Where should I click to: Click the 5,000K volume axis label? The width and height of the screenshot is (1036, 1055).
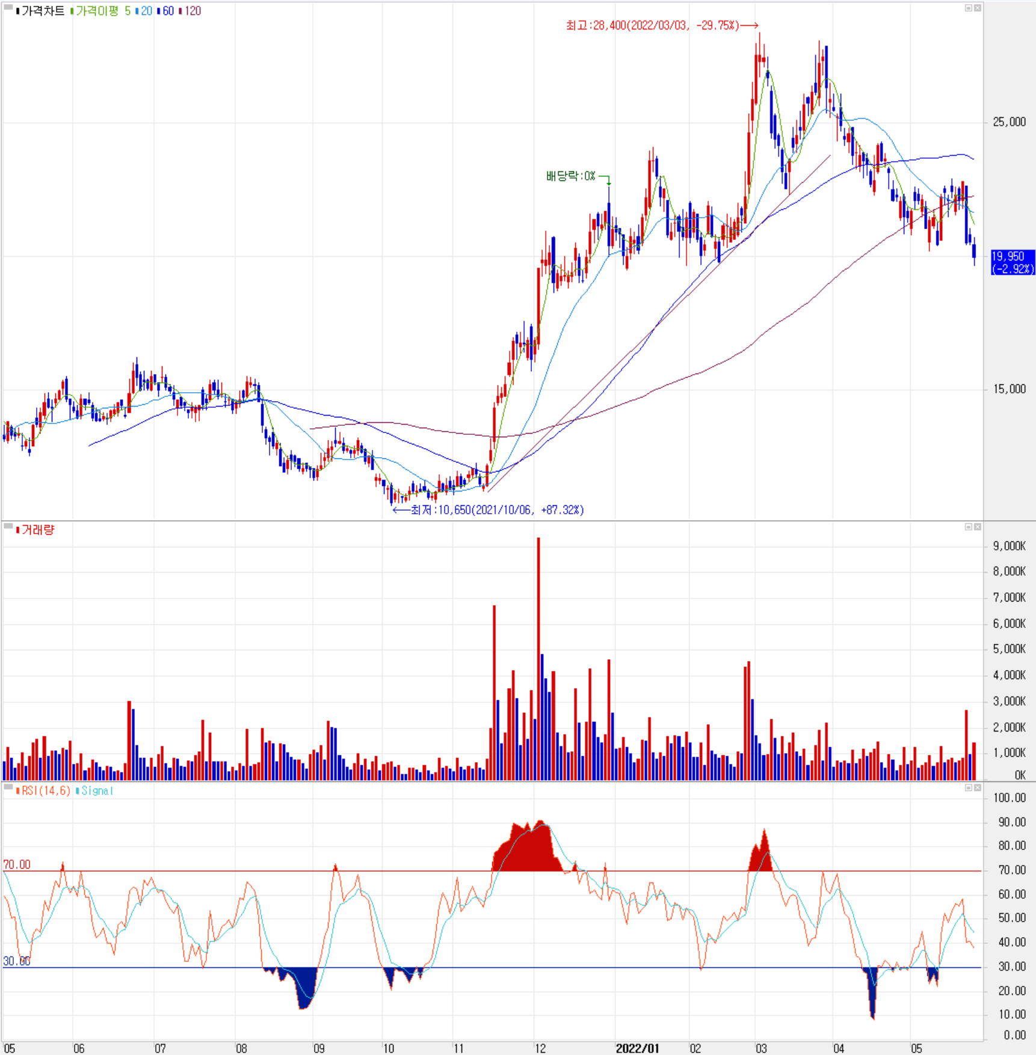coord(1009,649)
